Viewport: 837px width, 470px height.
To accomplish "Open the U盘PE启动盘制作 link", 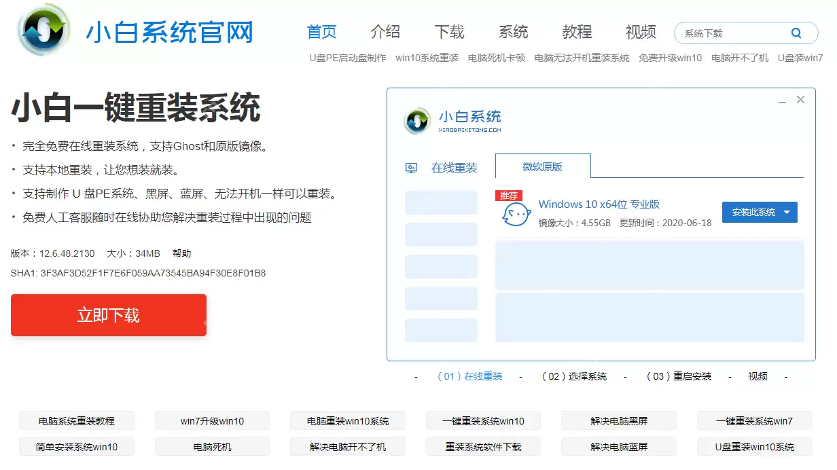I will (x=347, y=58).
